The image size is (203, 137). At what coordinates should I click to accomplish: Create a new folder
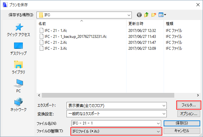pyautogui.click(x=154, y=15)
